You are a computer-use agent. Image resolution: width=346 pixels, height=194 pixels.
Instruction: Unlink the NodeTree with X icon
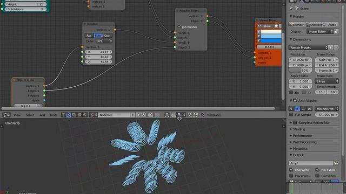pos(144,115)
